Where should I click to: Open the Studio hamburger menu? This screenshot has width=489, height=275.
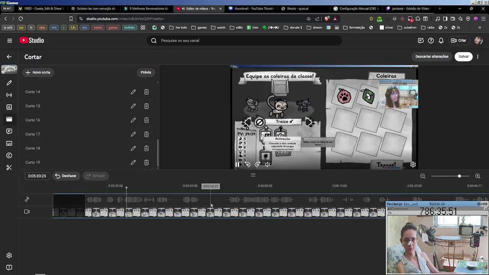pyautogui.click(x=10, y=40)
